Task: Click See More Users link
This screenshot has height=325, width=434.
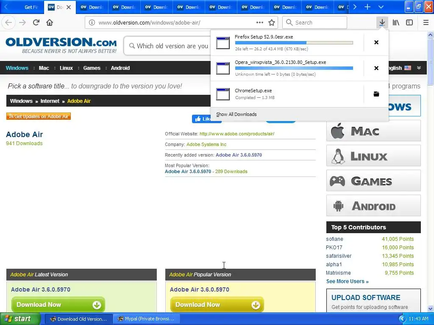Action: coord(348,281)
